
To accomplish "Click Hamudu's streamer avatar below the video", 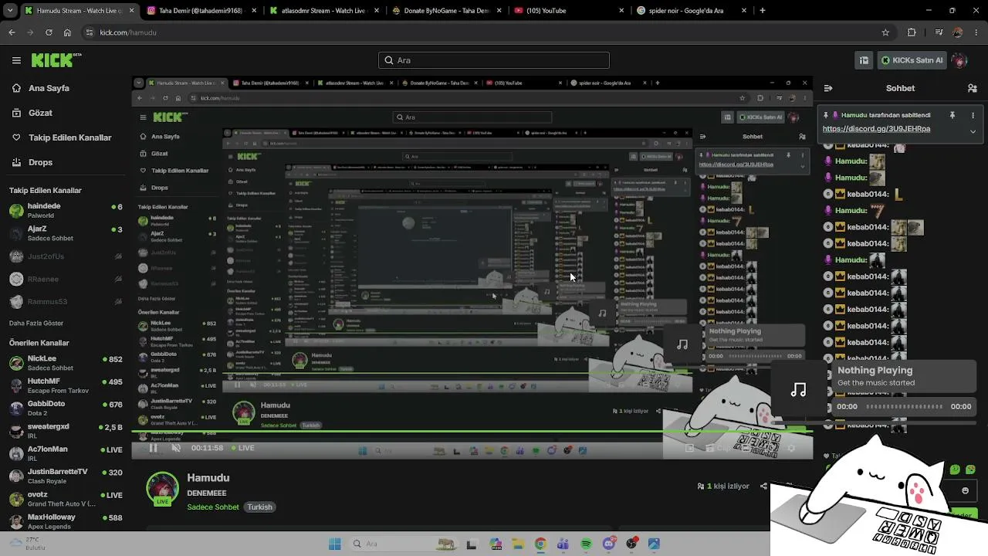I will [162, 489].
